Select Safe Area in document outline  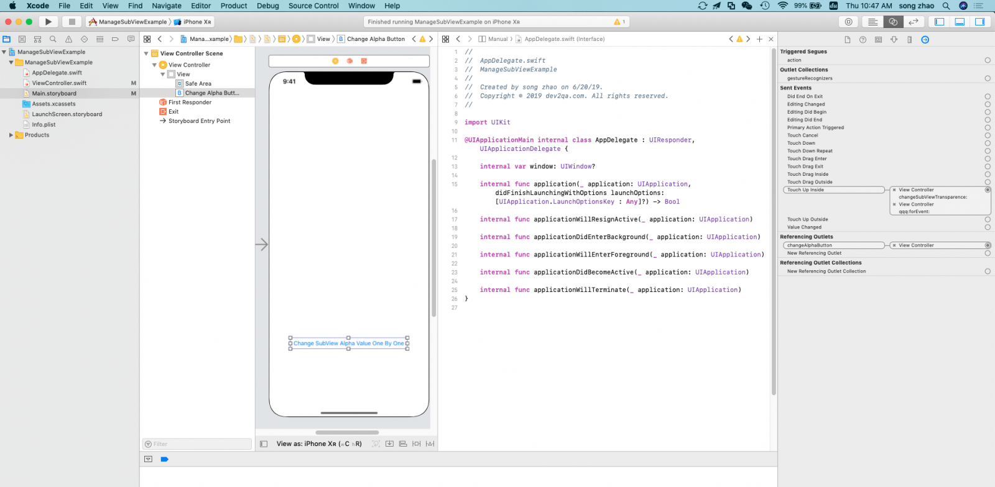point(198,84)
